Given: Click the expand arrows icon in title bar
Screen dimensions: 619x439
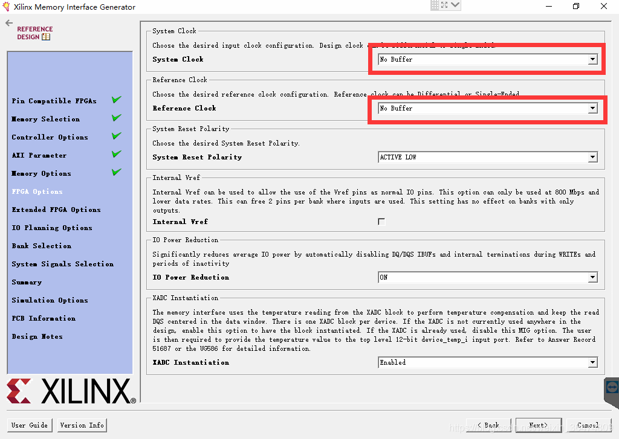Looking at the screenshot, I should pos(444,5).
